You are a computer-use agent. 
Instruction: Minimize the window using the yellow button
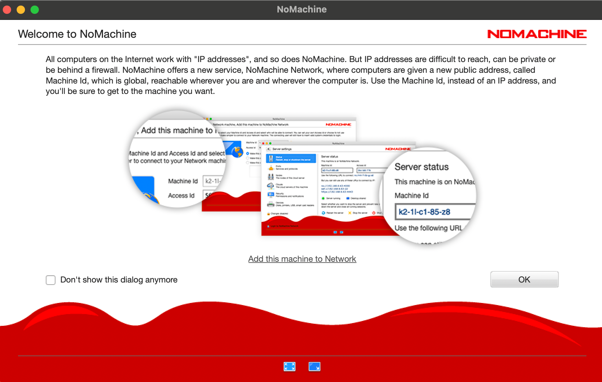(x=21, y=10)
